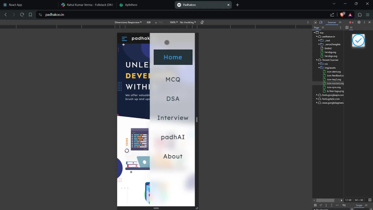Toggle the Sources navigator sidebar
Image resolution: width=373 pixels, height=210 pixels.
347,28
